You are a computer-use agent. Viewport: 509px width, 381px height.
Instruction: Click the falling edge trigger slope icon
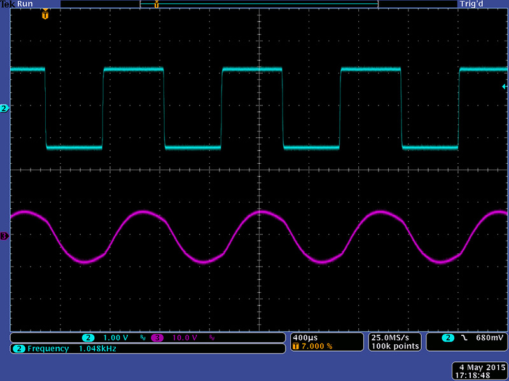(464, 338)
